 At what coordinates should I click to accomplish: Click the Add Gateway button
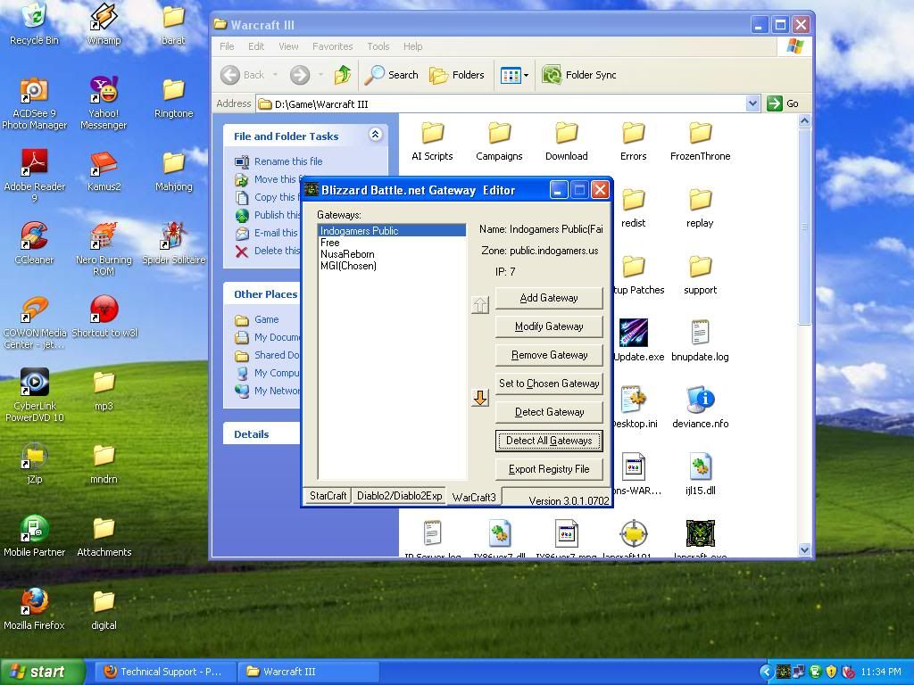tap(549, 298)
